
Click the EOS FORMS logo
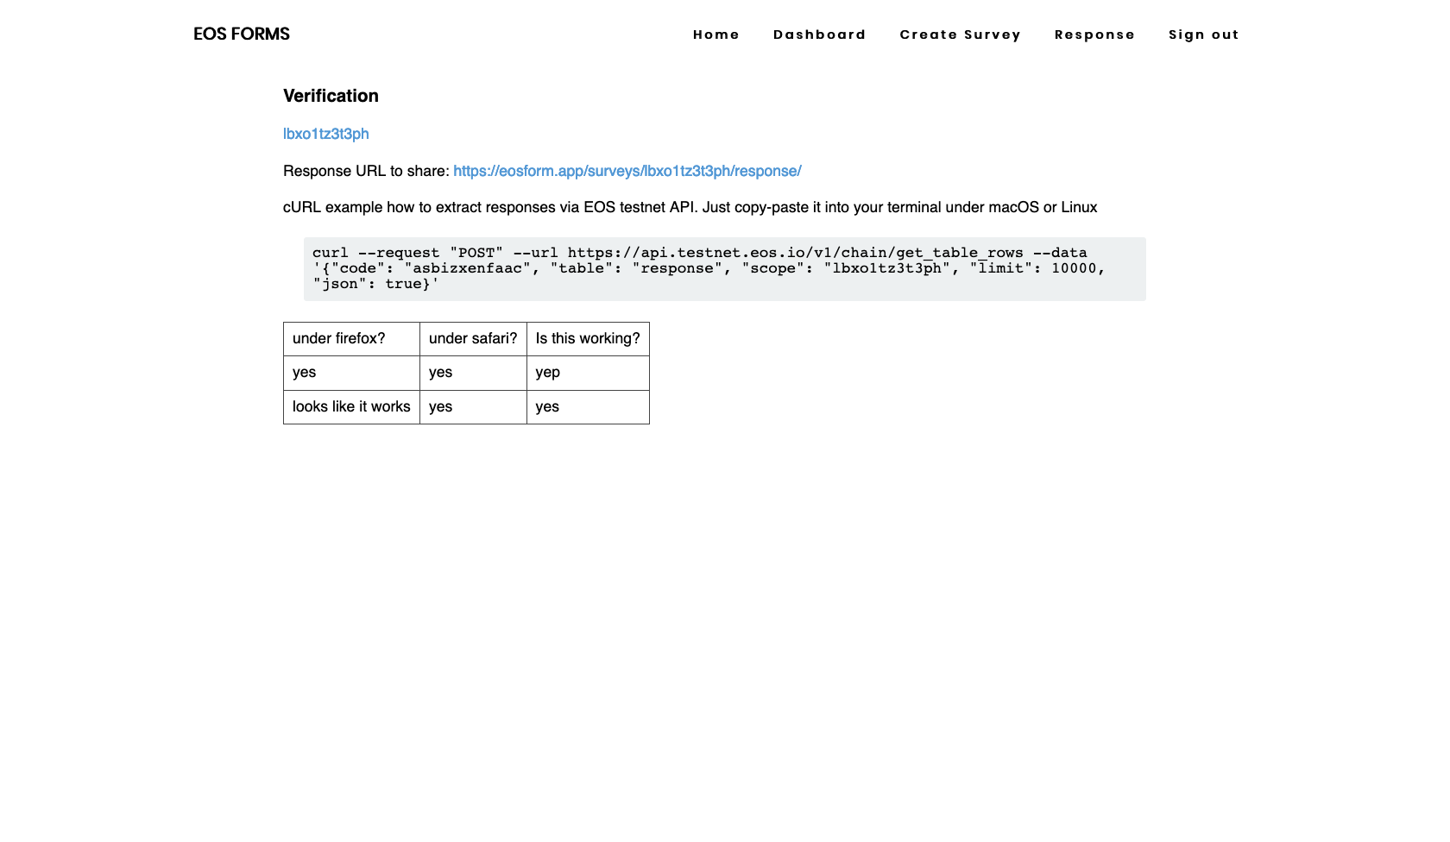click(x=242, y=34)
